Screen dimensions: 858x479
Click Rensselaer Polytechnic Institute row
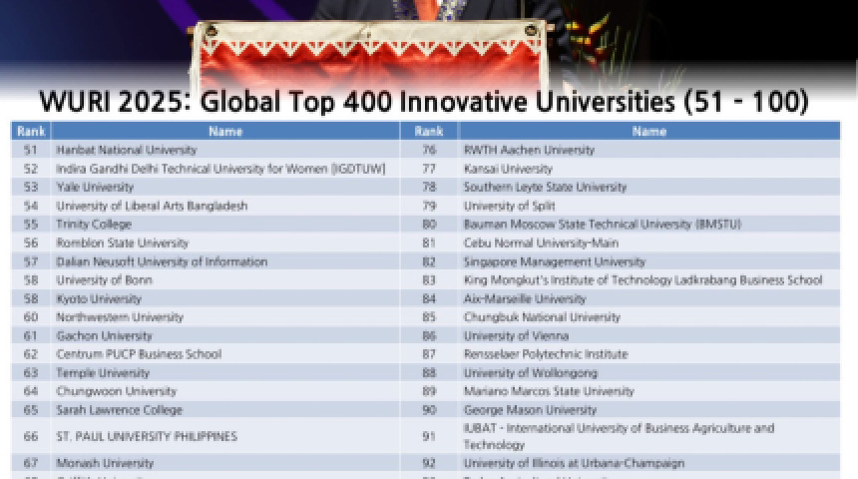546,354
